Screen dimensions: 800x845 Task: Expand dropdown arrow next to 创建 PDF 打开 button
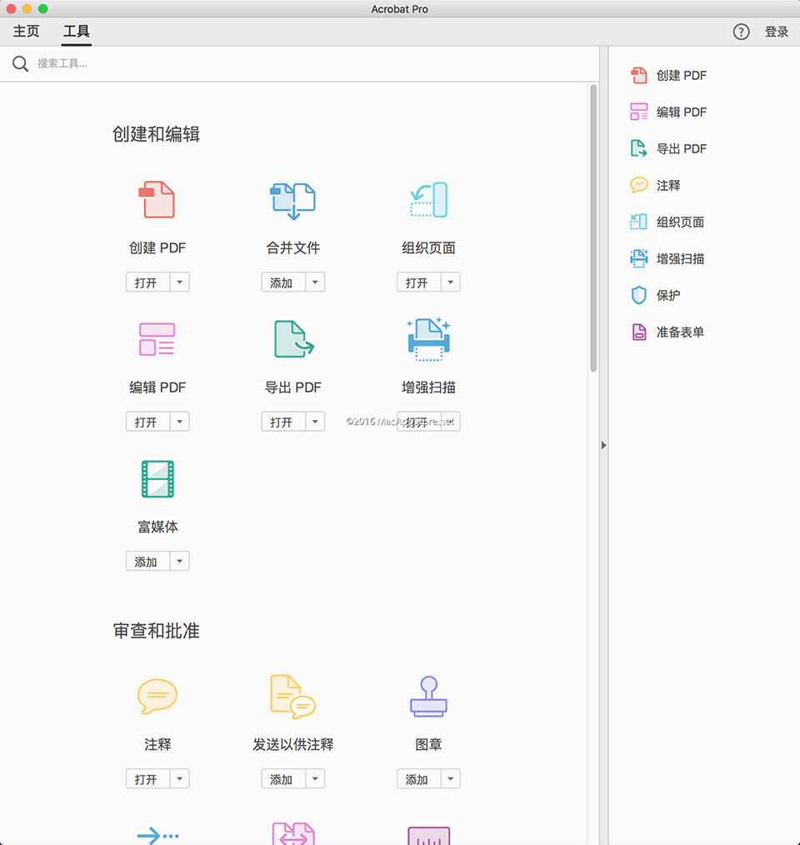click(x=180, y=282)
